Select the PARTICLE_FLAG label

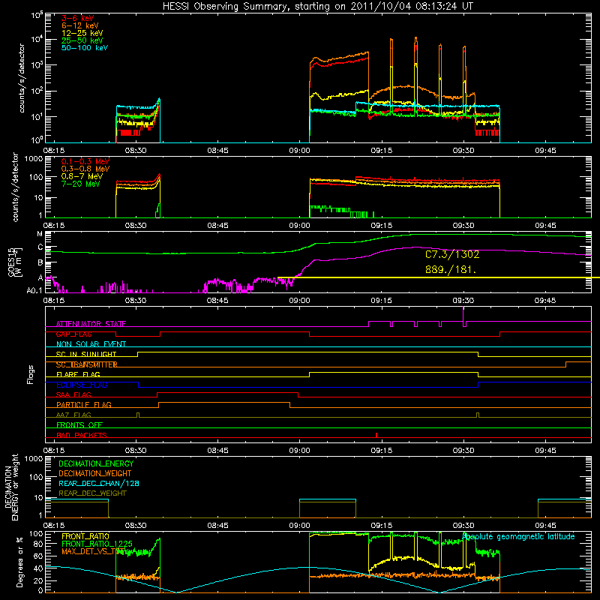[84, 405]
